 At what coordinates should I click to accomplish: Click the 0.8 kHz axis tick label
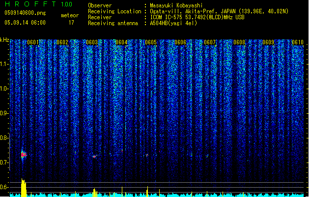pos(4,138)
